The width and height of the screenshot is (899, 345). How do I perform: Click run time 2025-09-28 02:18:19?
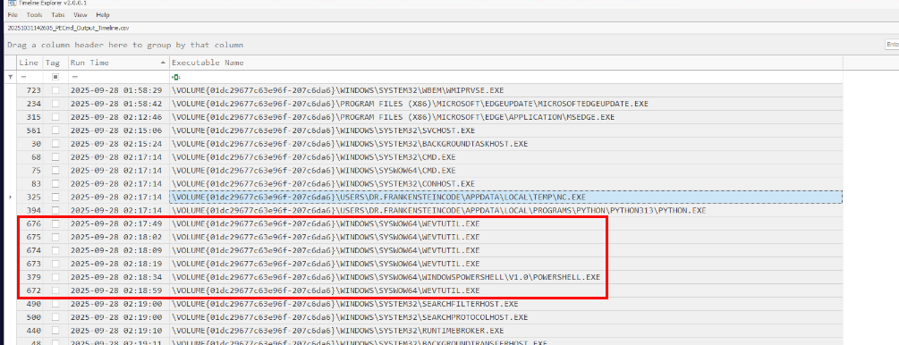point(115,264)
